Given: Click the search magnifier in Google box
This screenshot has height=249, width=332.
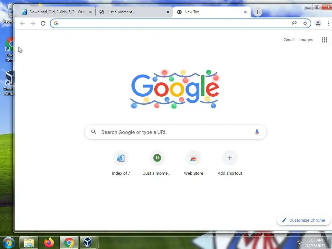Looking at the screenshot, I should [x=94, y=132].
